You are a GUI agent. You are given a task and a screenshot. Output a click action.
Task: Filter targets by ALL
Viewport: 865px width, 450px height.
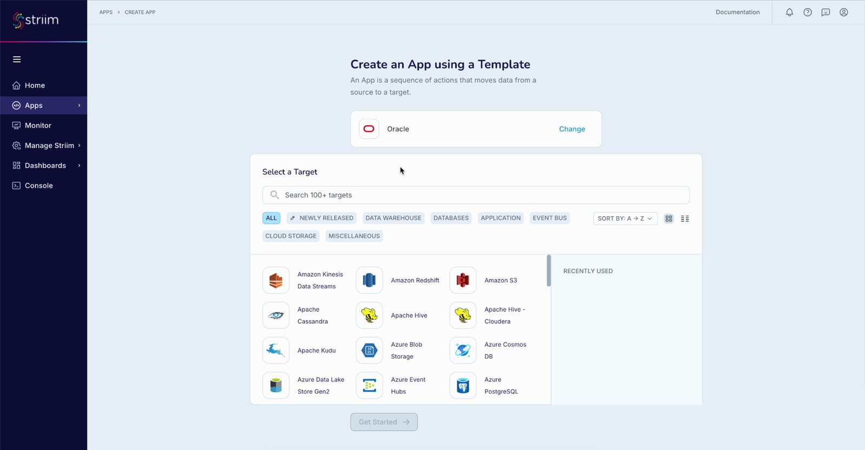tap(271, 218)
